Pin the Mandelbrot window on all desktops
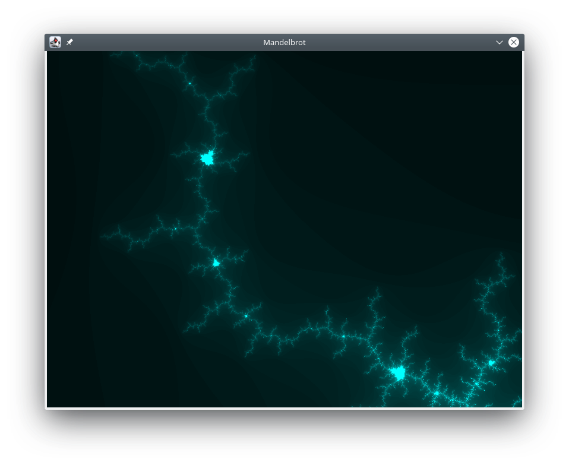The height and width of the screenshot is (465, 569). coord(69,42)
